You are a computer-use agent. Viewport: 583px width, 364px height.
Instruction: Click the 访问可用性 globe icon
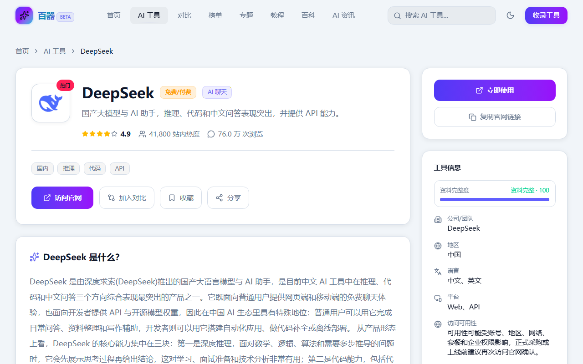(438, 324)
